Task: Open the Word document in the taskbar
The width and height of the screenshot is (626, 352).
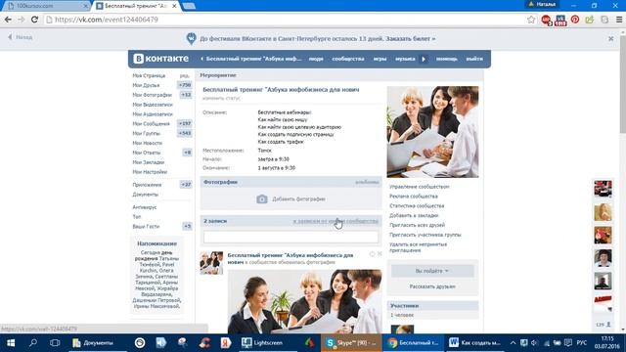Action: tap(474, 343)
